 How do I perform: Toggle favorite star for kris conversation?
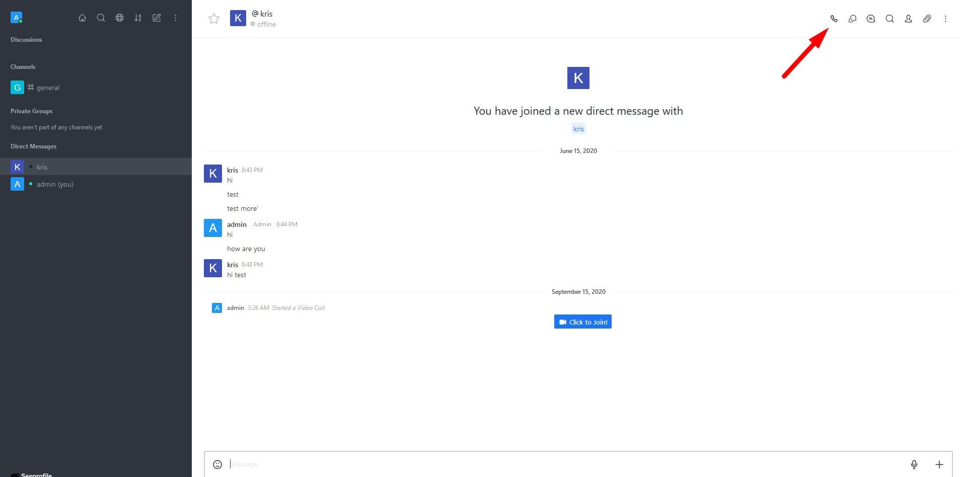click(214, 19)
